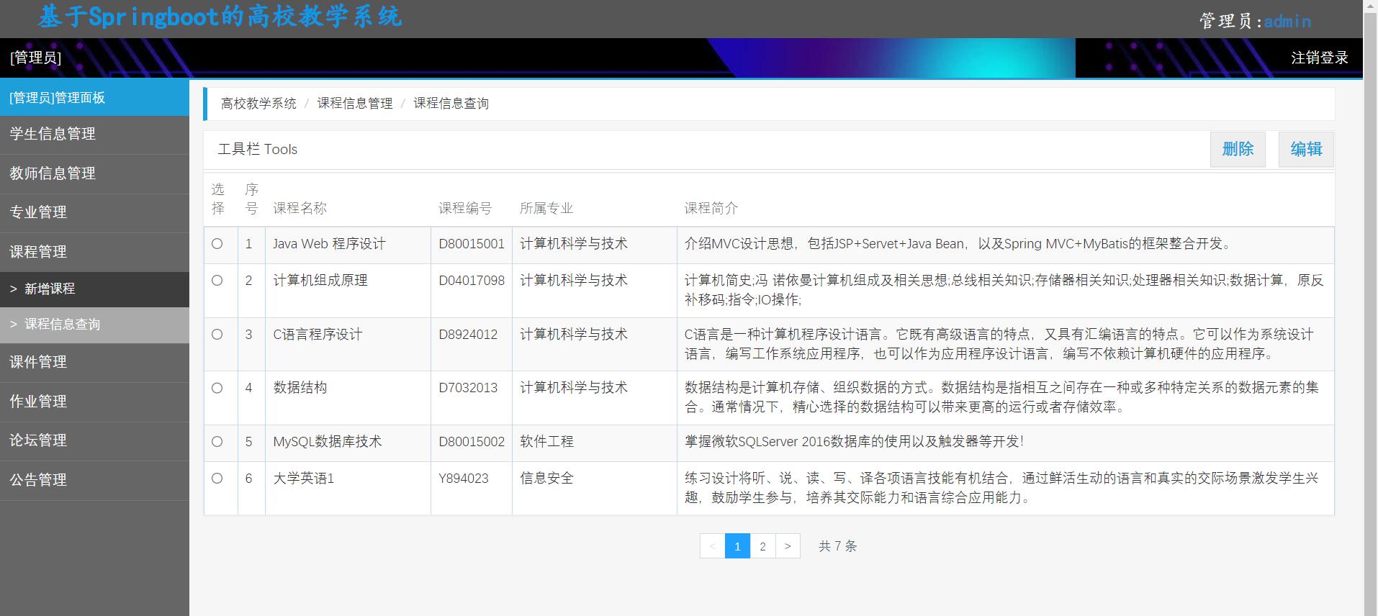Screen dimensions: 1378x616
Task: Select radio button for 数据结构 row
Action: pyautogui.click(x=217, y=389)
